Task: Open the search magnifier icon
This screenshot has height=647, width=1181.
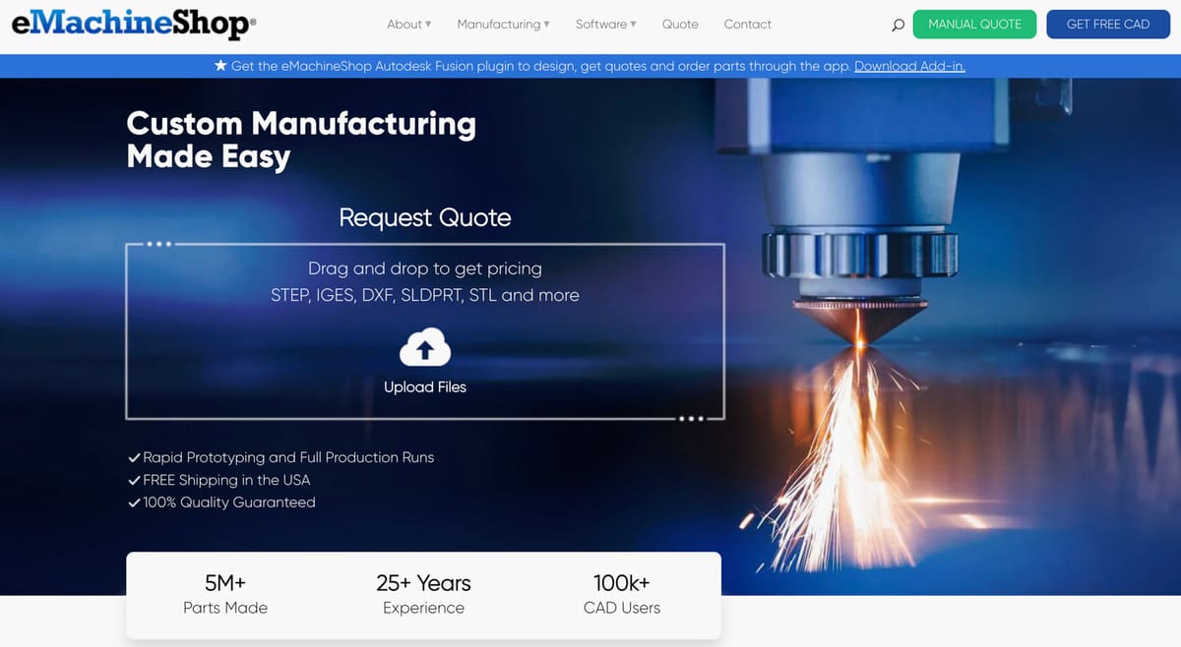Action: tap(898, 25)
